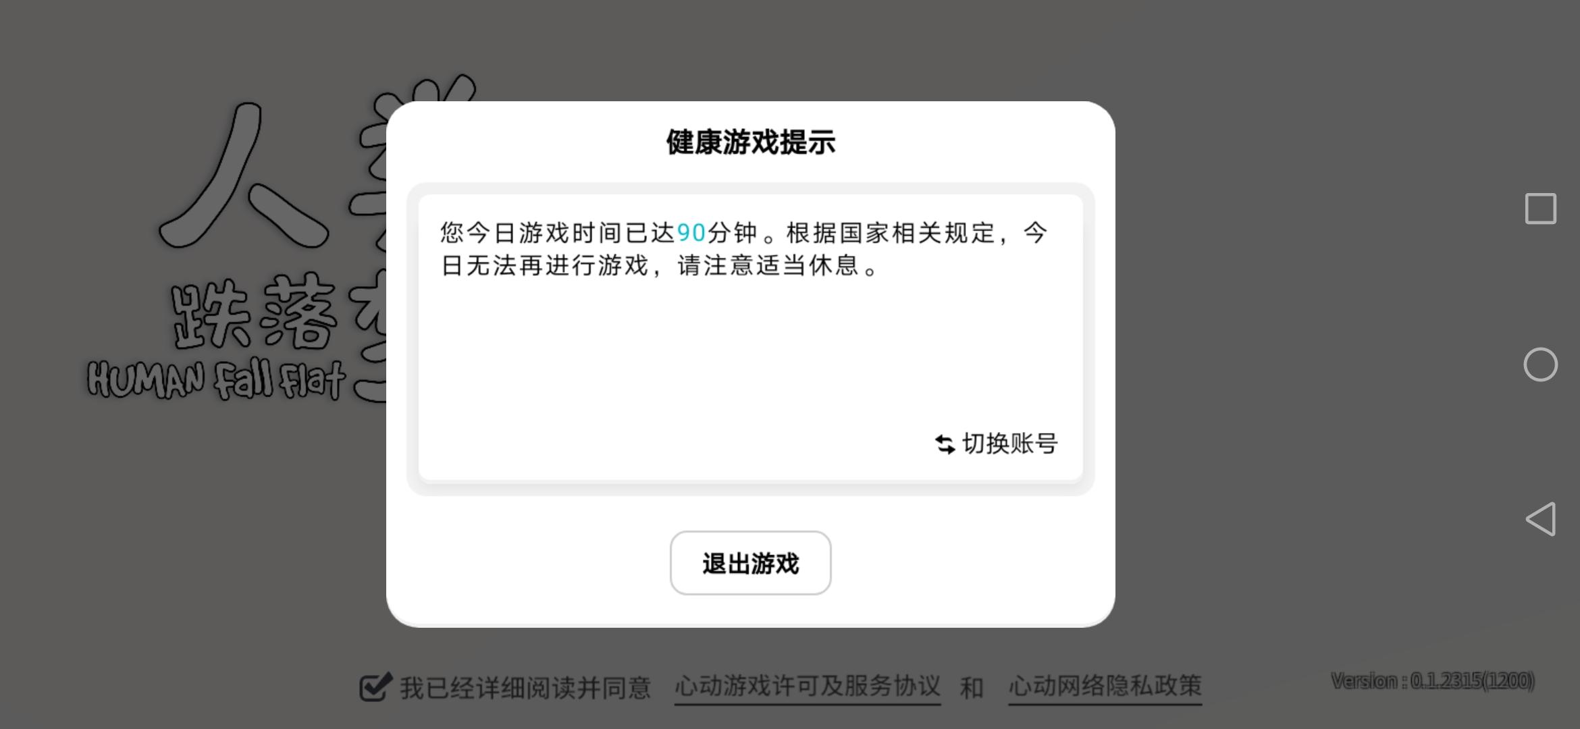This screenshot has height=729, width=1580.
Task: Click the HUMAN Fall Flat English logo
Action: (x=216, y=379)
